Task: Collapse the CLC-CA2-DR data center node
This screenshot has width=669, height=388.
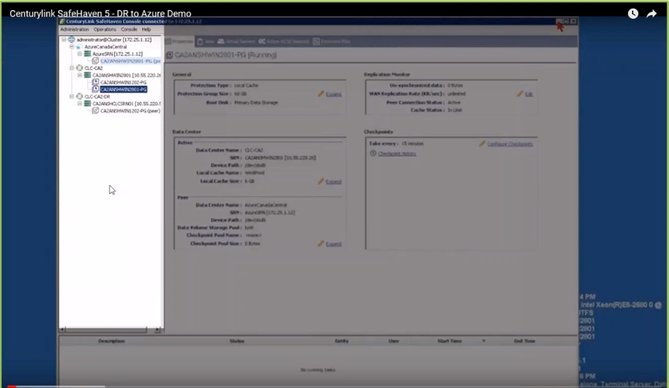Action: [x=72, y=96]
